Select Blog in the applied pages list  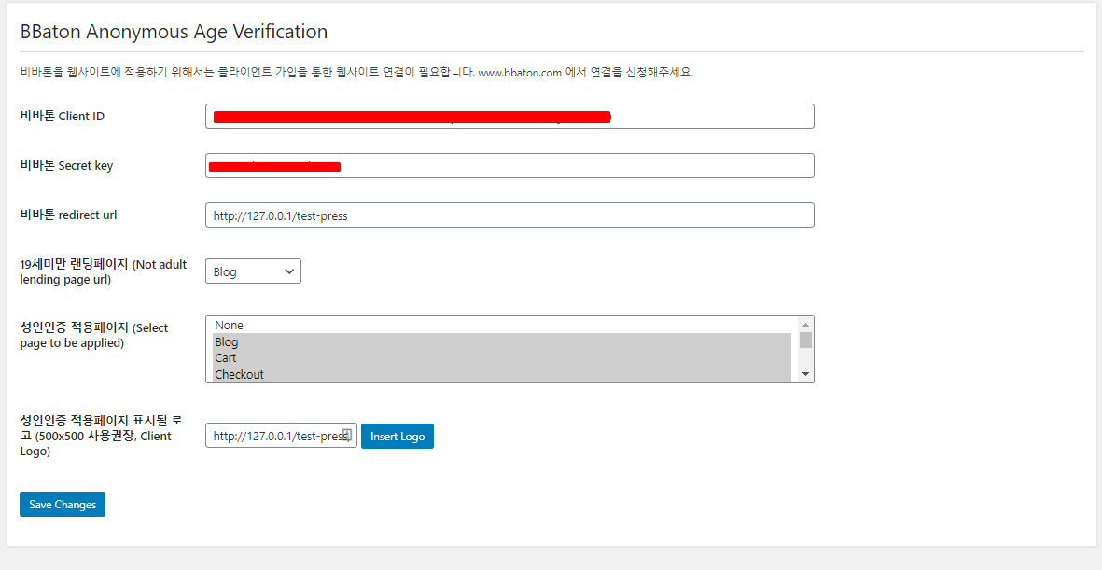[502, 342]
